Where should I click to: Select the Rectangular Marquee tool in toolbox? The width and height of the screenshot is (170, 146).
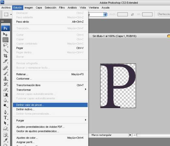pos(6,40)
